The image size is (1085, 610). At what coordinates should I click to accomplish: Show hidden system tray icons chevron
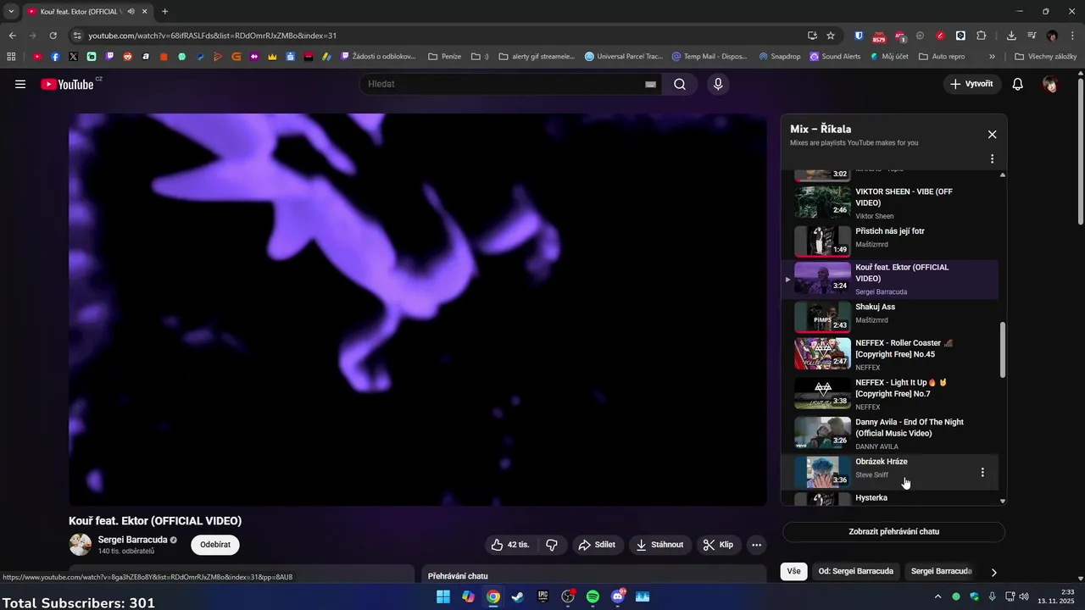938,596
